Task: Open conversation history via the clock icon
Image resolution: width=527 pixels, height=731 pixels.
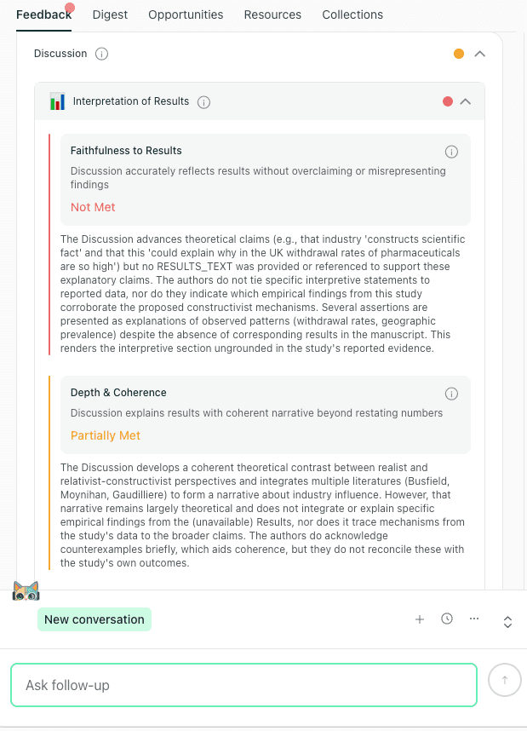Action: coord(447,619)
